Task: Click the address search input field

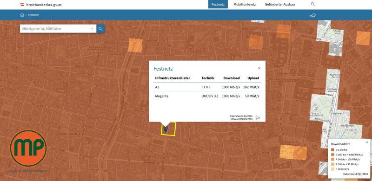Action: (x=56, y=29)
